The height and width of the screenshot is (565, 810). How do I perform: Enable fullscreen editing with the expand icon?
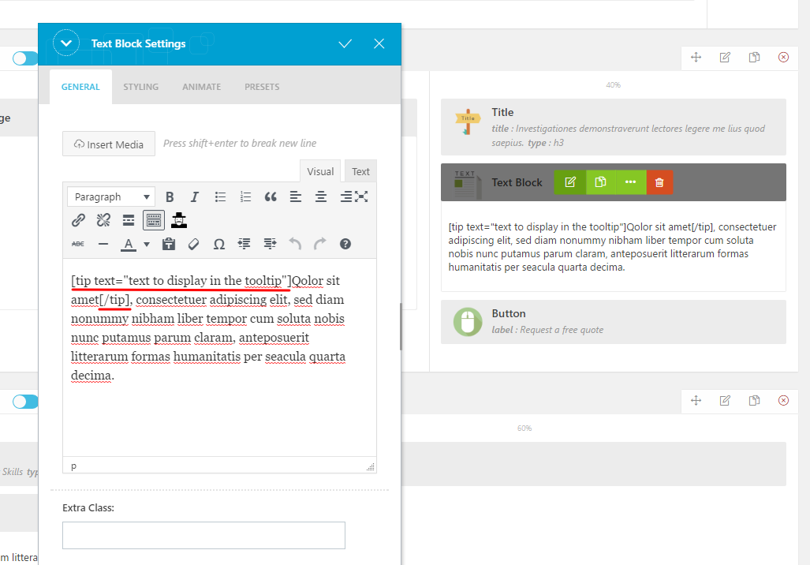coord(361,196)
